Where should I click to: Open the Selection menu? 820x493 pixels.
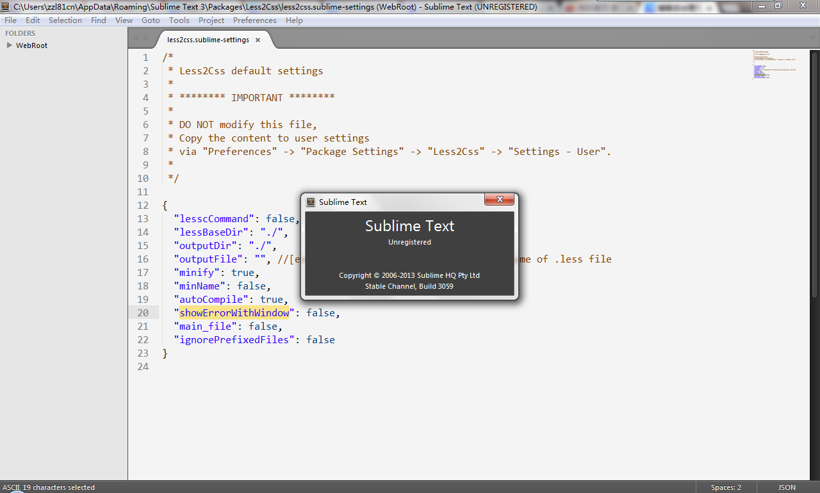(x=65, y=20)
